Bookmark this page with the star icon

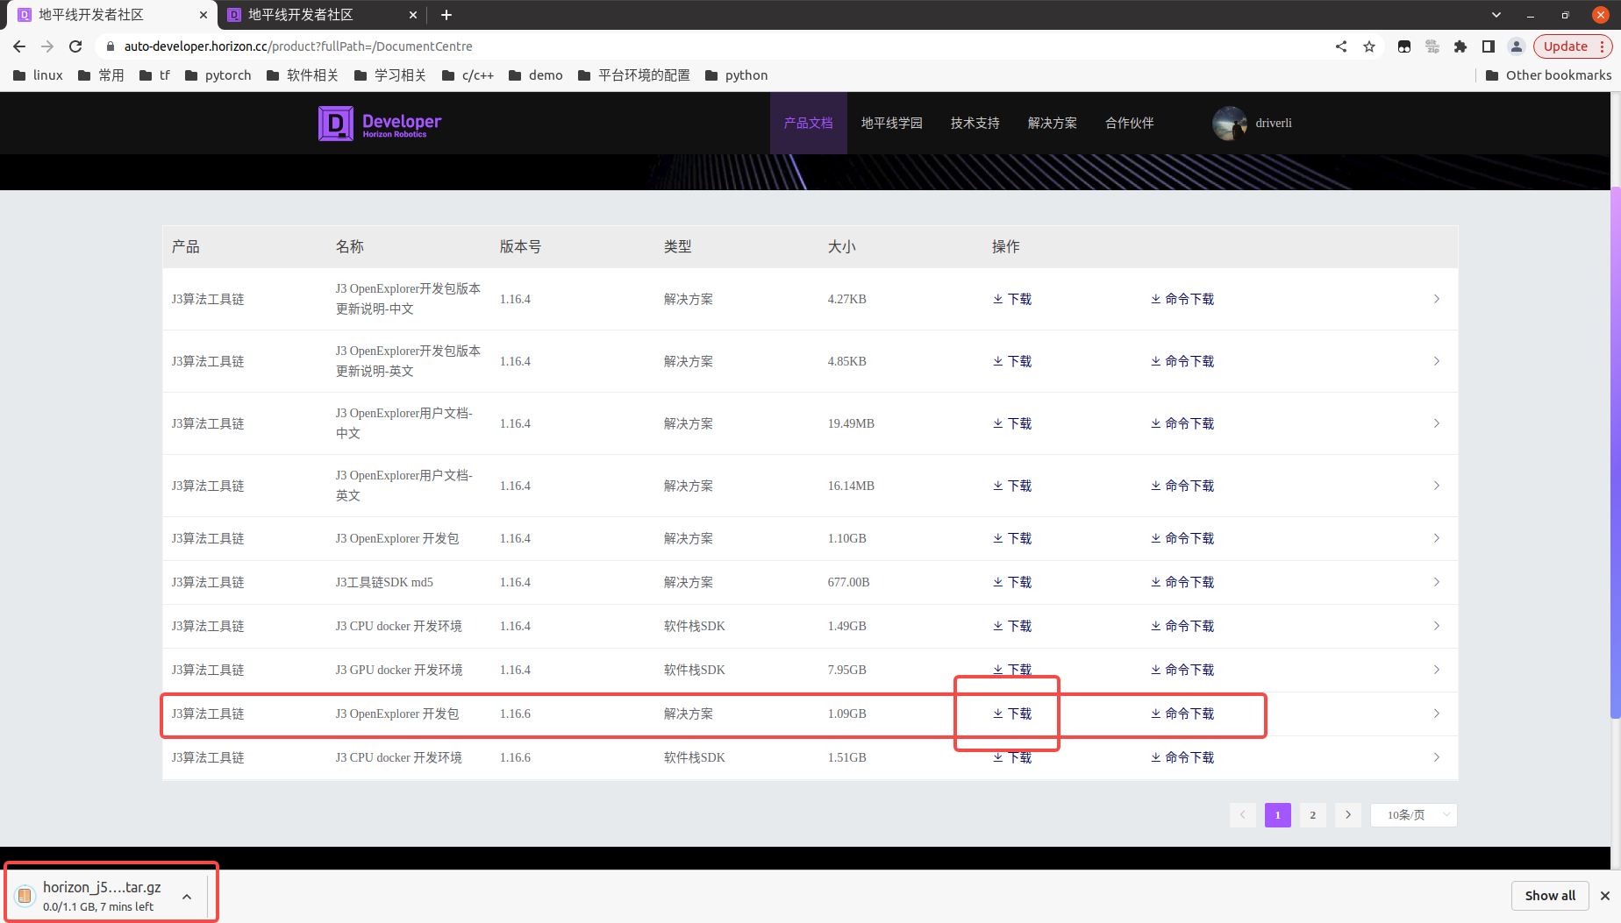coord(1369,46)
